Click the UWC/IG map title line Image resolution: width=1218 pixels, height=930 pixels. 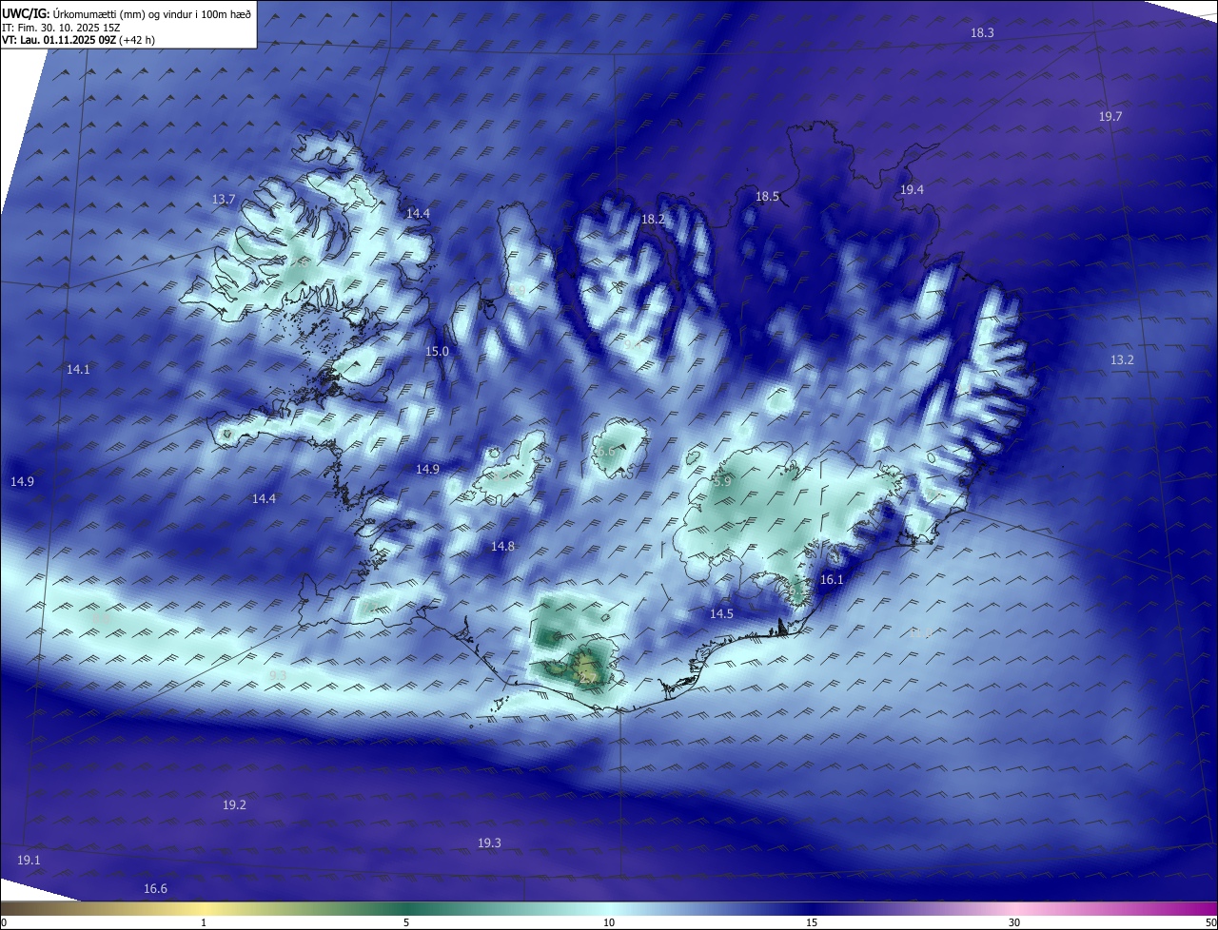tap(127, 13)
